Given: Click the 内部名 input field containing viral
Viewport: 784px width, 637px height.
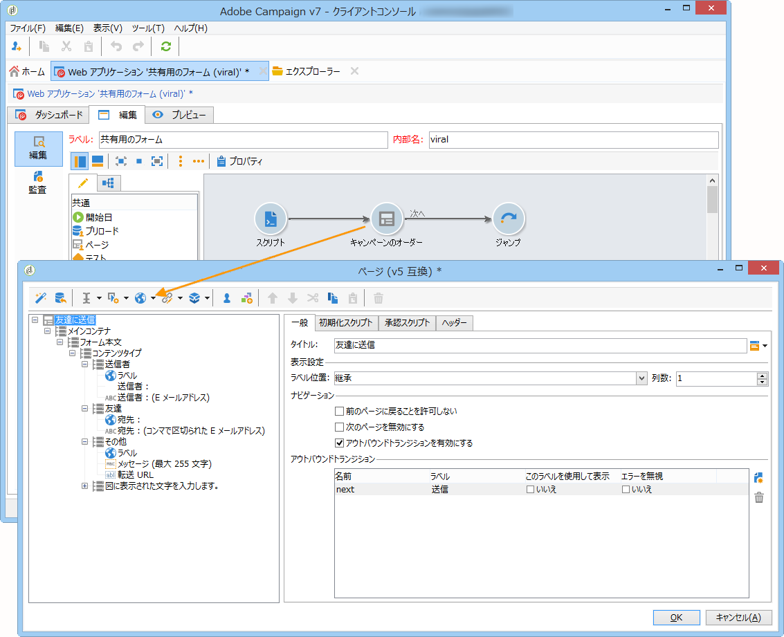Looking at the screenshot, I should pyautogui.click(x=574, y=140).
